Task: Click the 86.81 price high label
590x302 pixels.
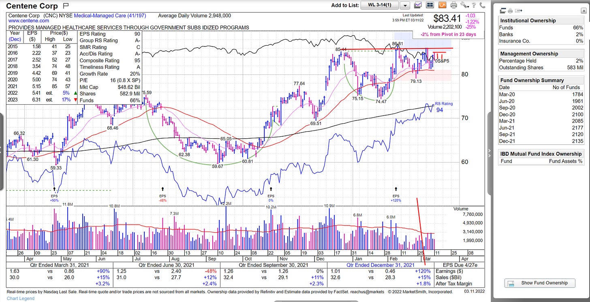Action: click(398, 43)
